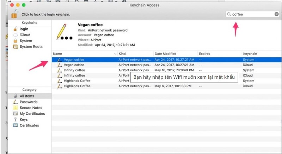Click the Passwords pencil icon in the sidebar
The width and height of the screenshot is (282, 154).
(16, 102)
